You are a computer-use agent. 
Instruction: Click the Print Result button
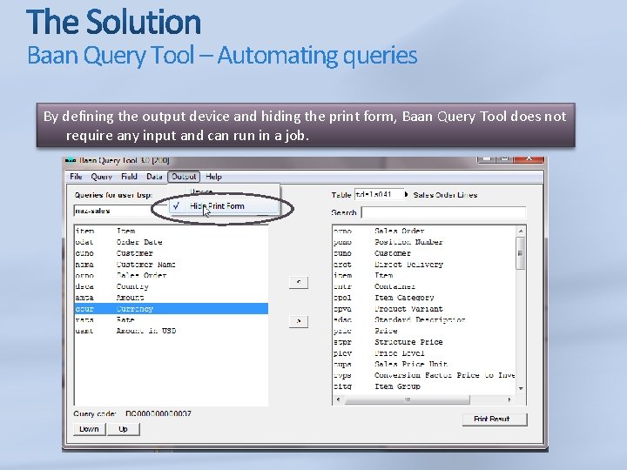495,420
